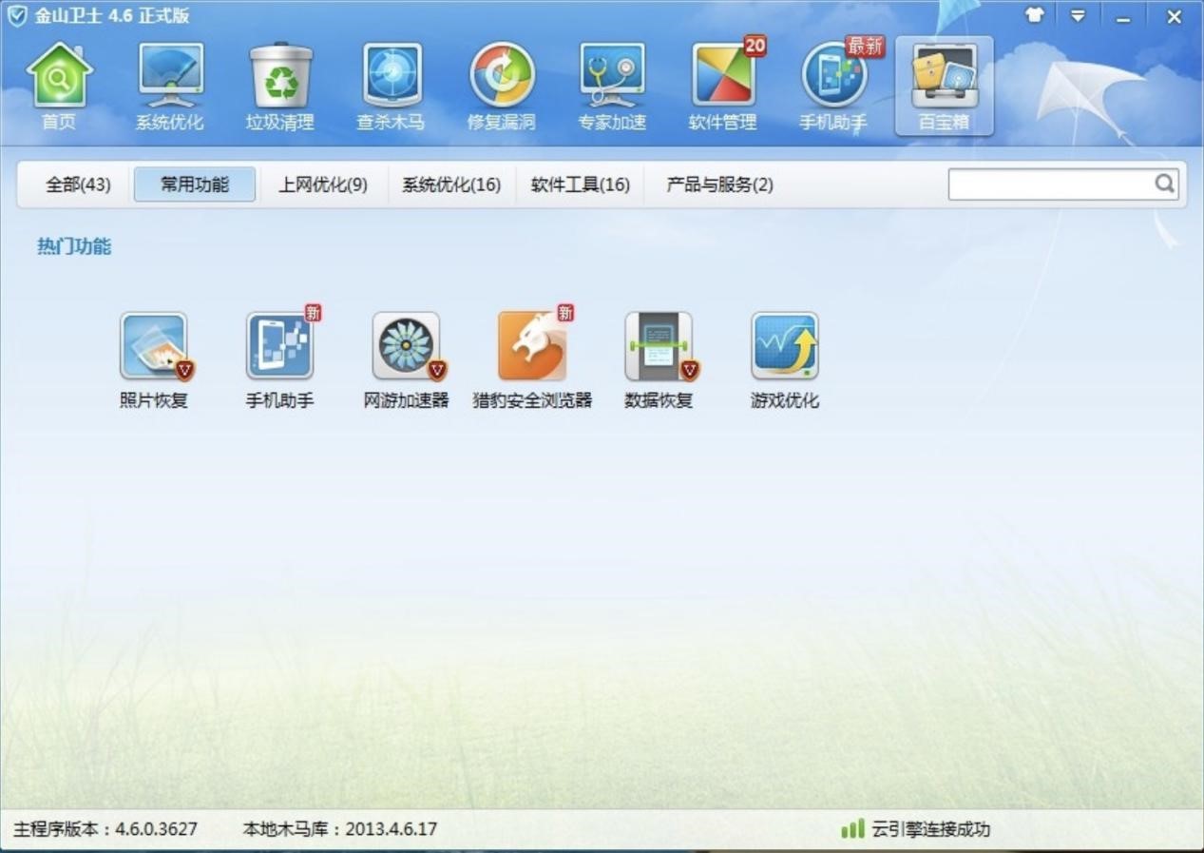The width and height of the screenshot is (1204, 853).
Task: Click the 金山卫士 shield logo
Action: tap(17, 16)
